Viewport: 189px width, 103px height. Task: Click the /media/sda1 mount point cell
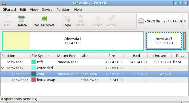(x=68, y=62)
